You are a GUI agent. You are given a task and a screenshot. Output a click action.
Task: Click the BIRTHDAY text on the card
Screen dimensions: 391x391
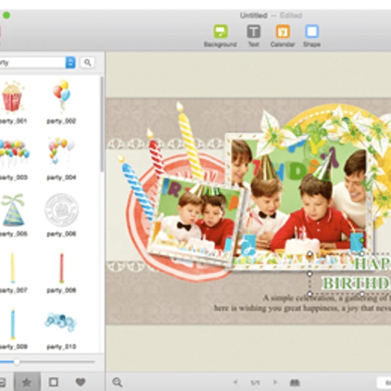(x=356, y=283)
